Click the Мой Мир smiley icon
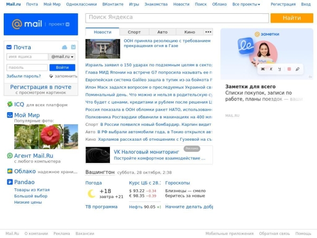The height and width of the screenshot is (238, 317). tap(10, 115)
